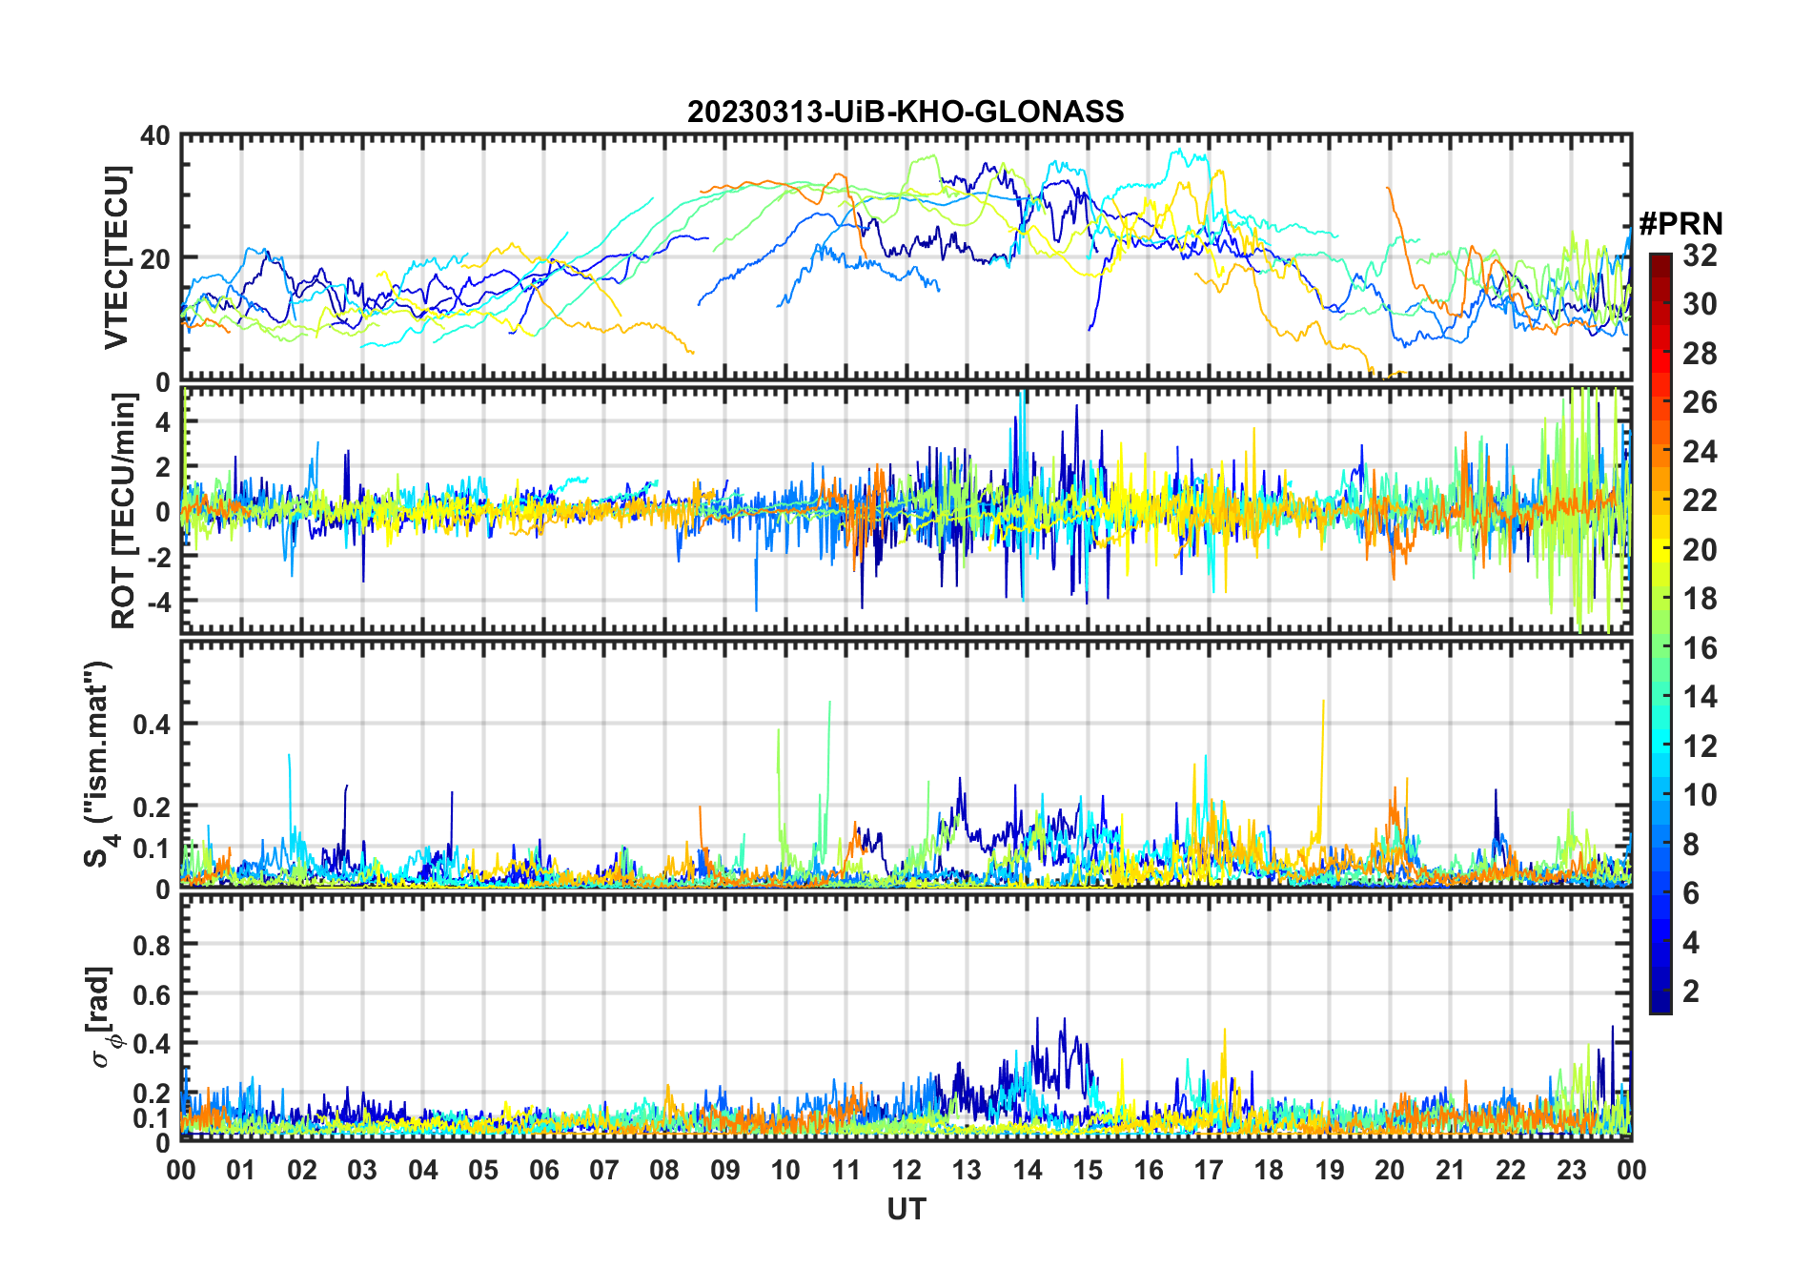Click the PRN colorbar tick label 6
This screenshot has width=1813, height=1268.
click(x=1691, y=893)
